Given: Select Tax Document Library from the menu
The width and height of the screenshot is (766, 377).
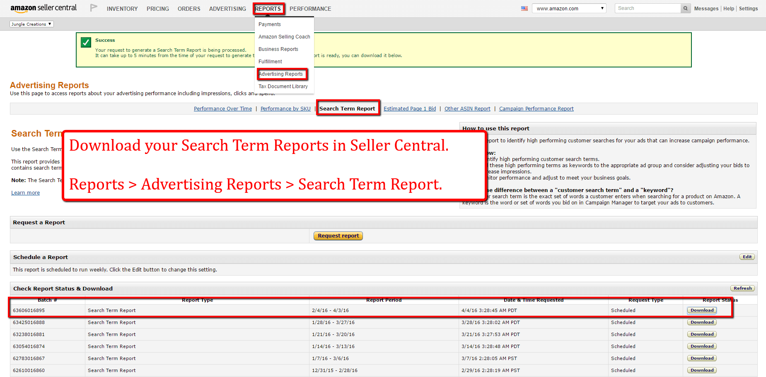Looking at the screenshot, I should tap(283, 86).
